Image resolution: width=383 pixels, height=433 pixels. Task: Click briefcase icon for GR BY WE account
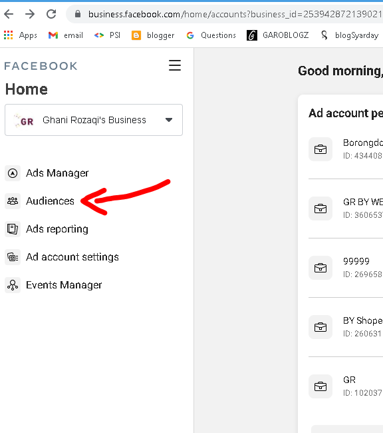[320, 209]
